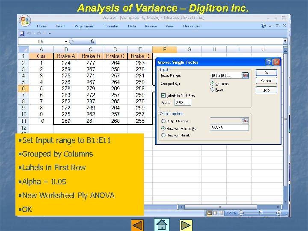Click cell B11 containing 269

click(x=66, y=121)
